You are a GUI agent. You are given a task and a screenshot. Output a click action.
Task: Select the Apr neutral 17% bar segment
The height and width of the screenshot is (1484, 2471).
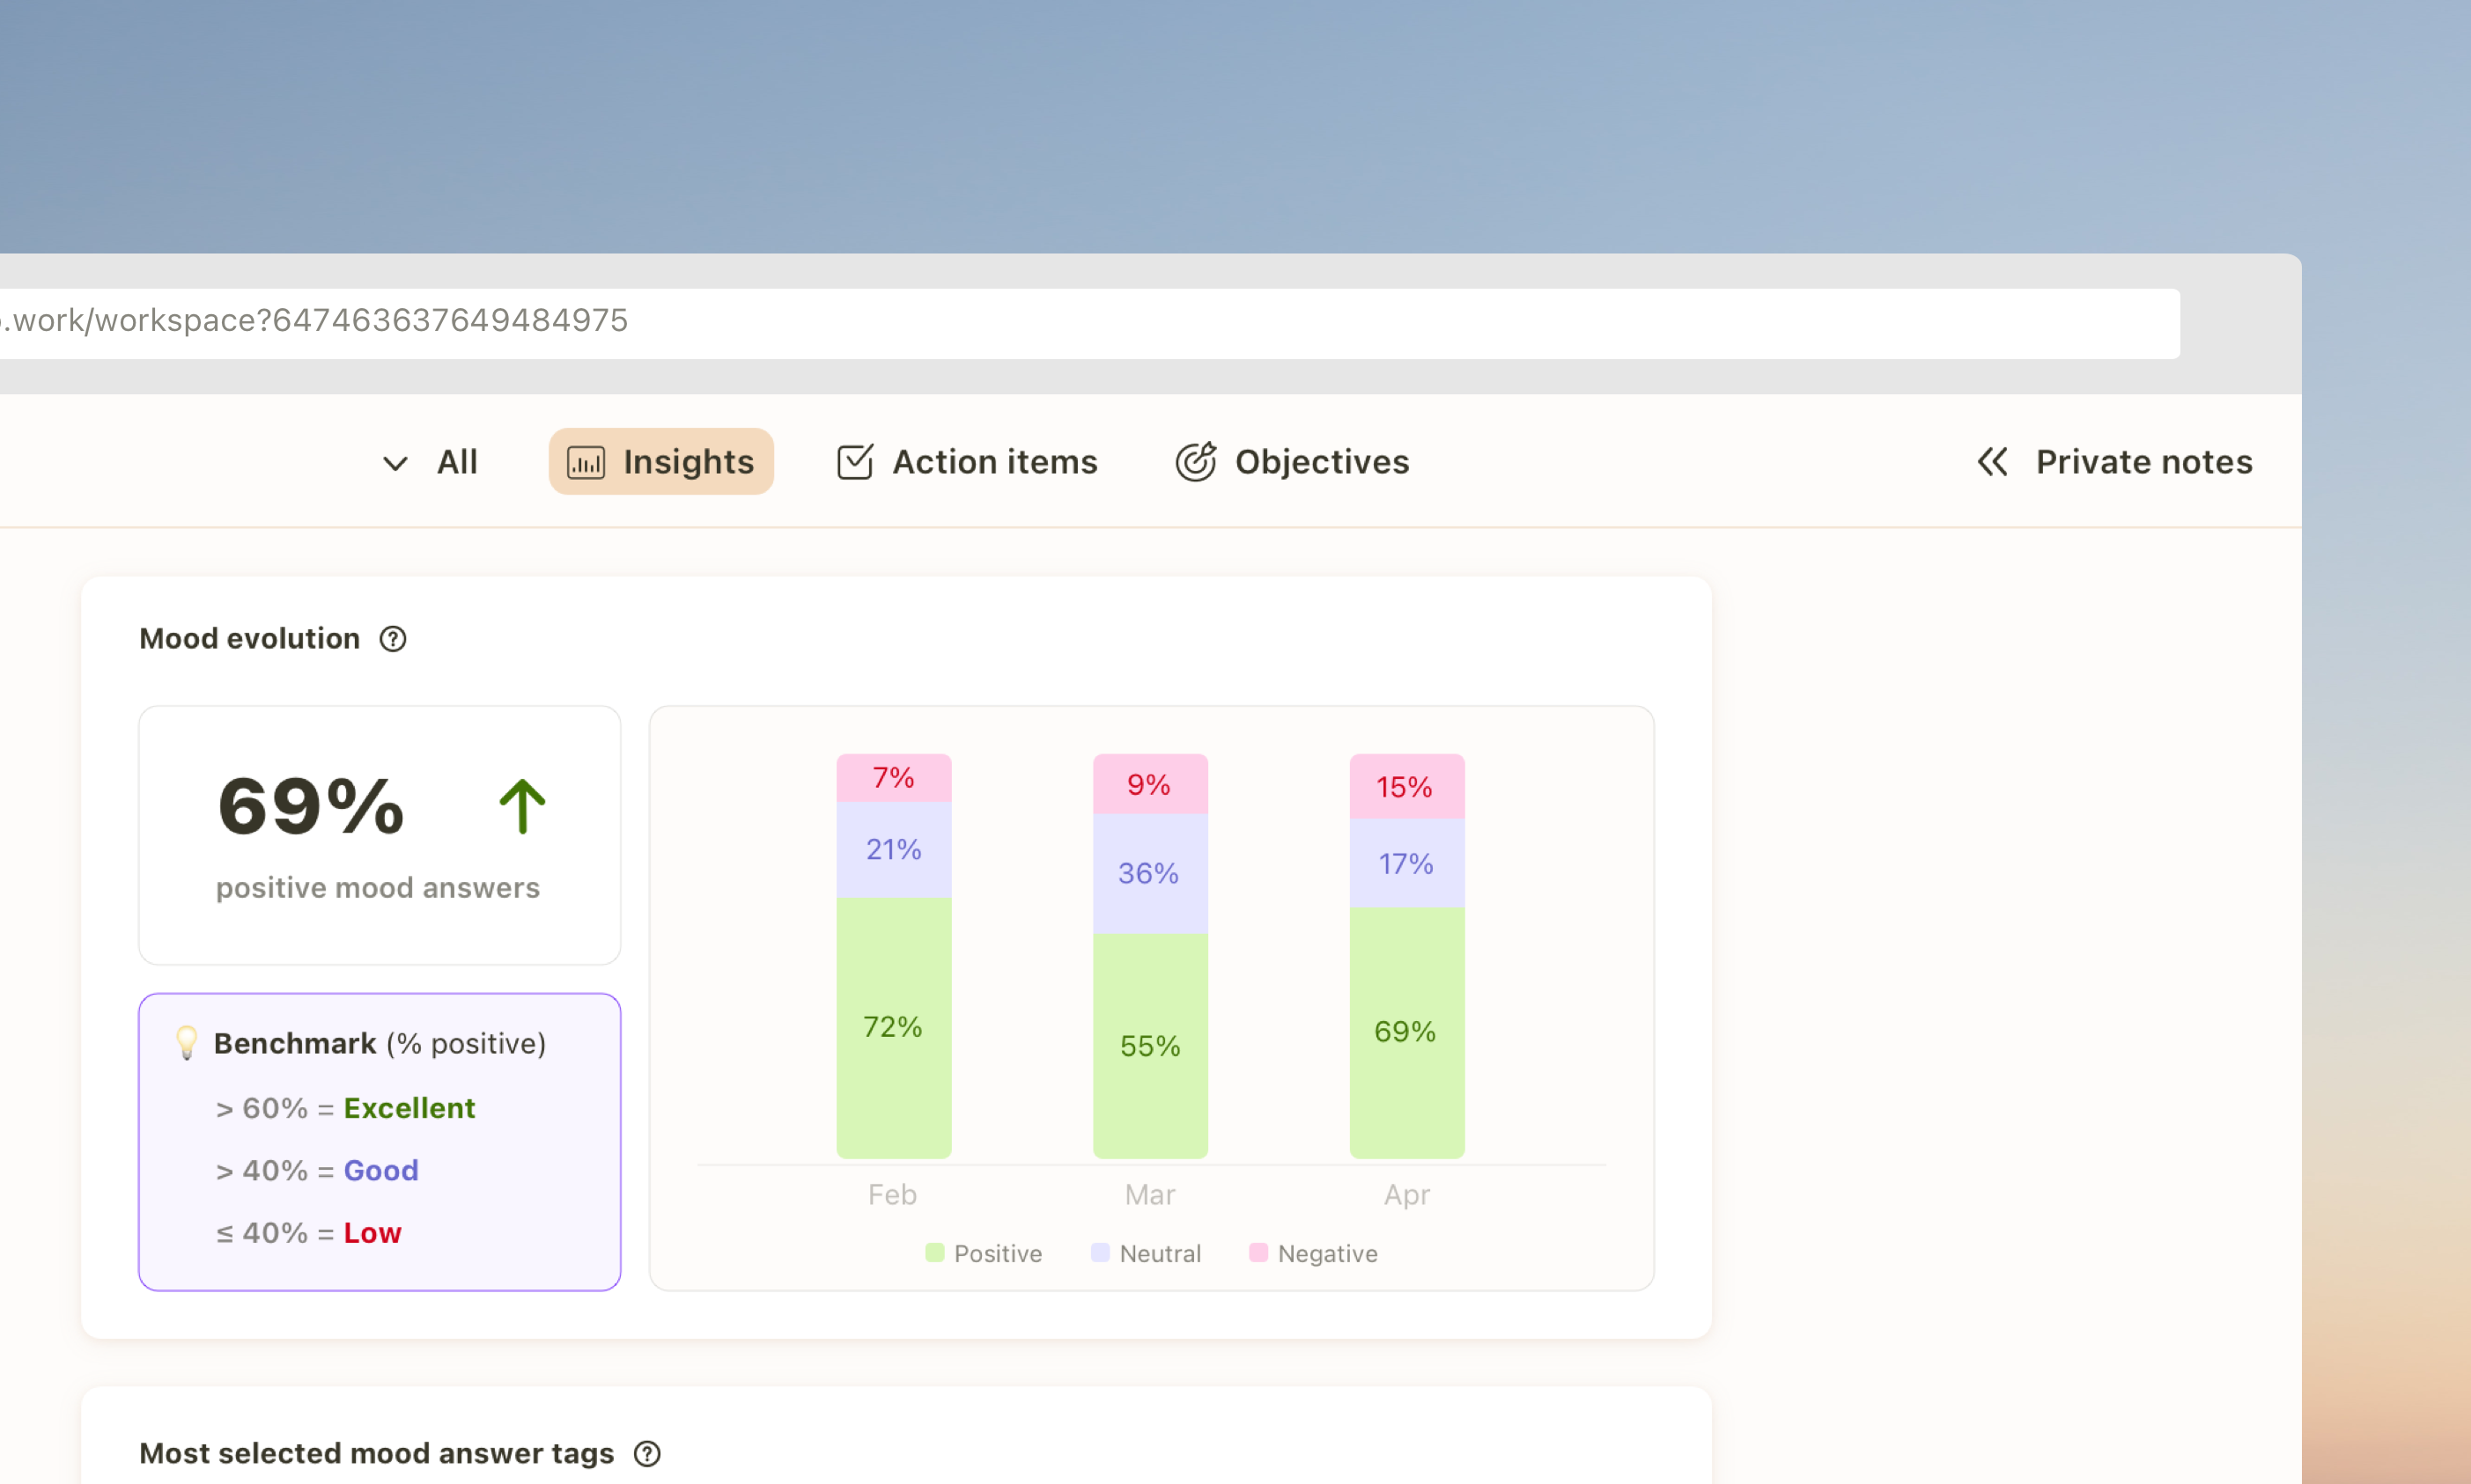pos(1406,863)
